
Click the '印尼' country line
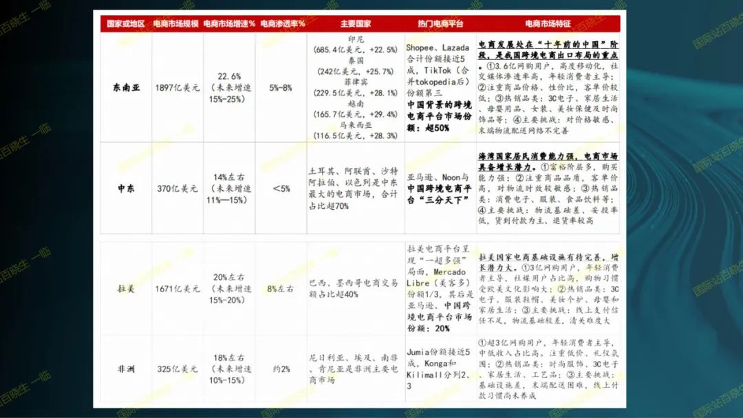(356, 38)
